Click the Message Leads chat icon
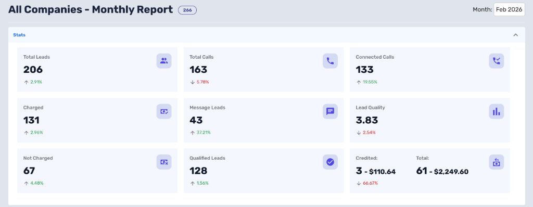Viewport: 533px width, 207px height. 330,111
